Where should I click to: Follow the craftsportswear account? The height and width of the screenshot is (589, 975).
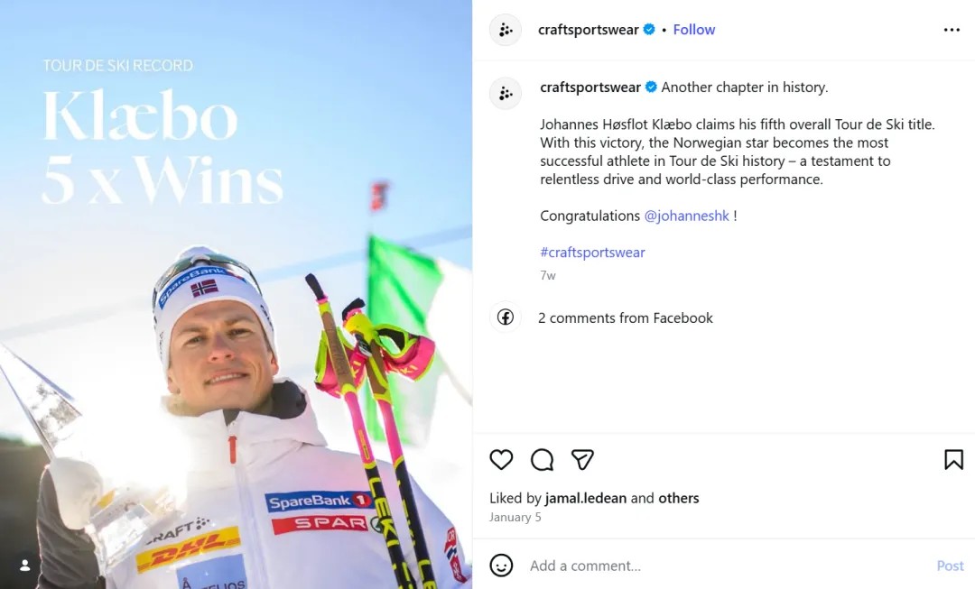[x=693, y=30]
